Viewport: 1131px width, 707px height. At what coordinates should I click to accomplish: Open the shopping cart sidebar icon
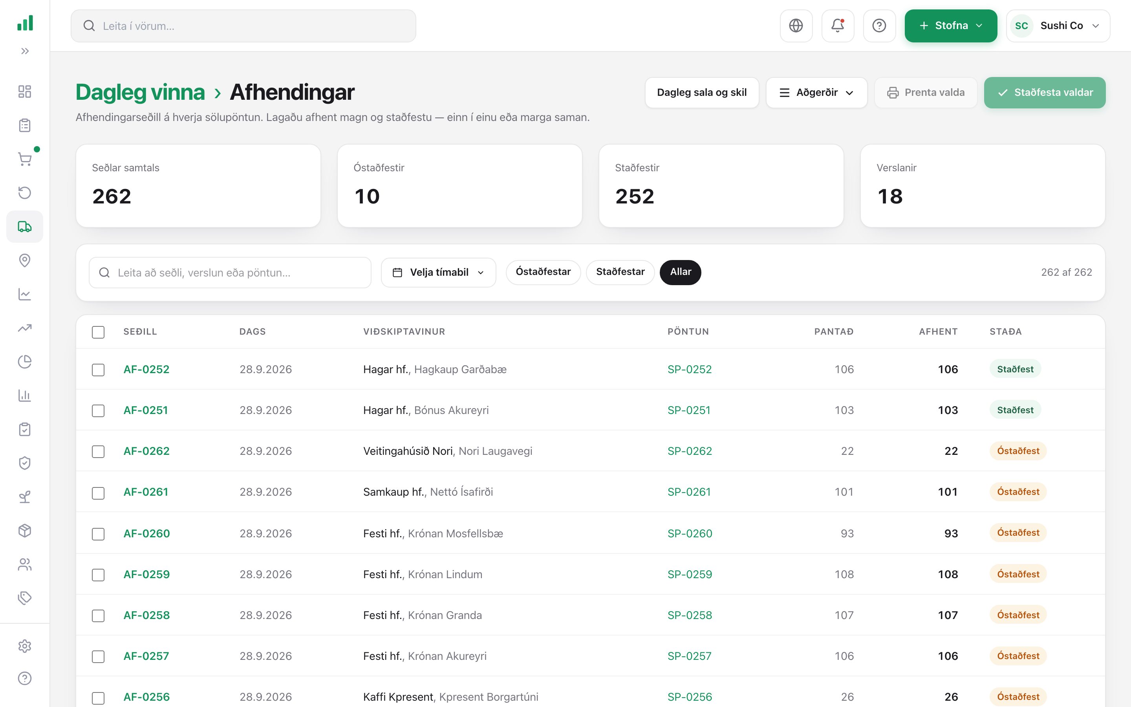coord(25,159)
